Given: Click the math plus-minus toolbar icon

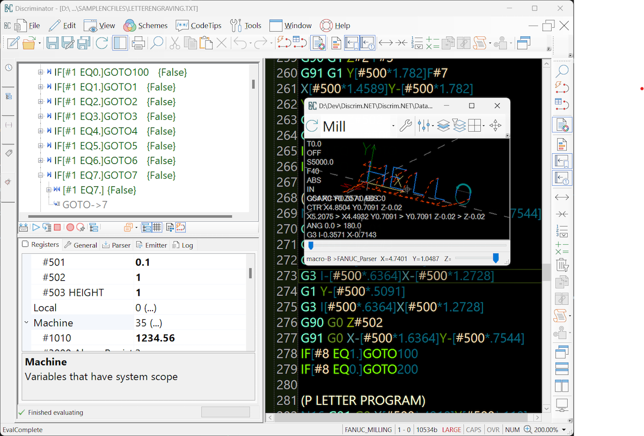Looking at the screenshot, I should [433, 43].
